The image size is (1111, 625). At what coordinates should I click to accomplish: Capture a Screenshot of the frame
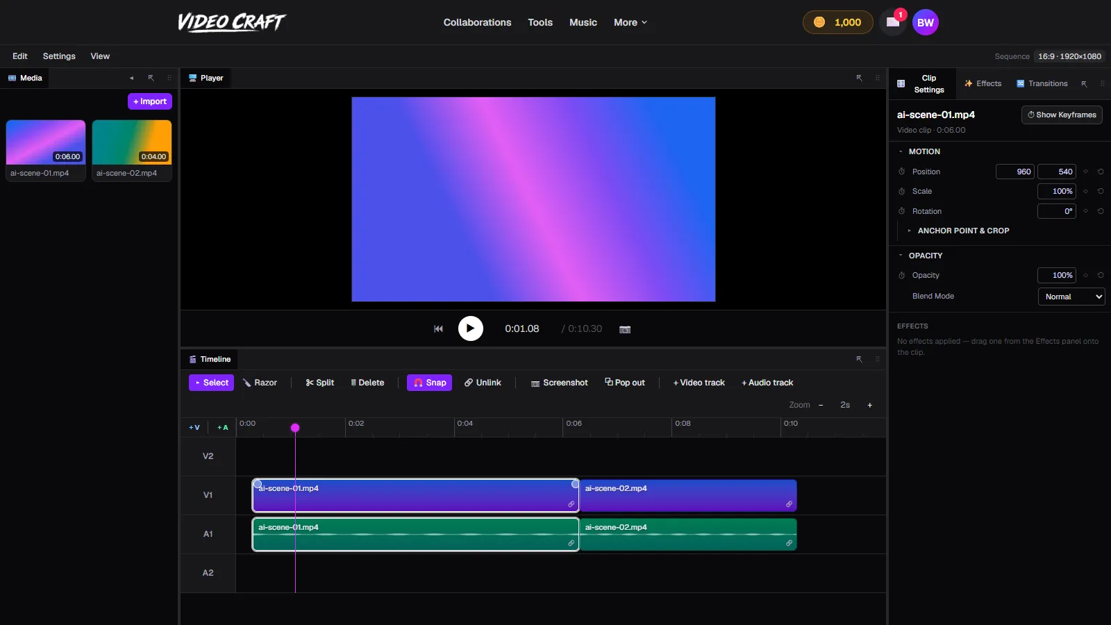559,383
